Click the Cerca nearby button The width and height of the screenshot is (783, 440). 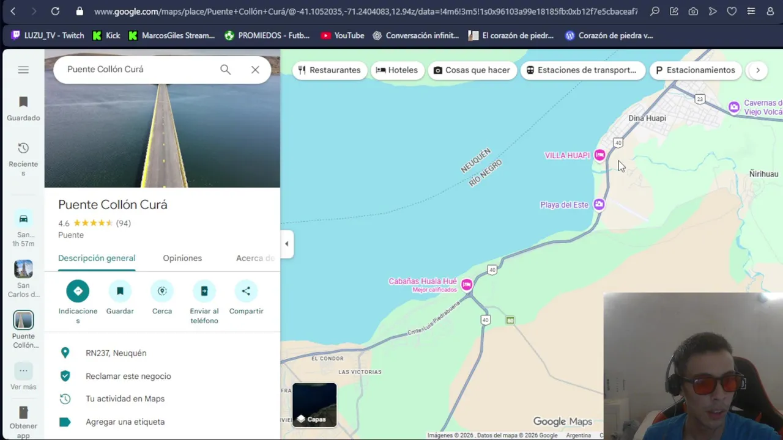[x=162, y=291]
